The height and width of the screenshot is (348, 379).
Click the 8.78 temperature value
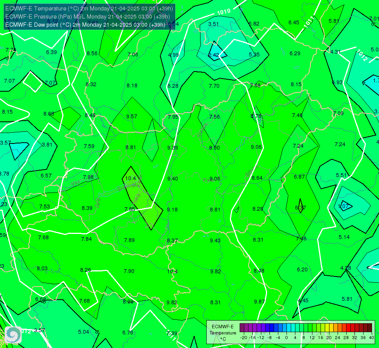point(256,116)
